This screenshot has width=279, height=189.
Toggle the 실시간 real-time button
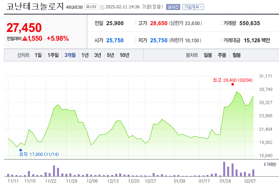(x=173, y=7)
